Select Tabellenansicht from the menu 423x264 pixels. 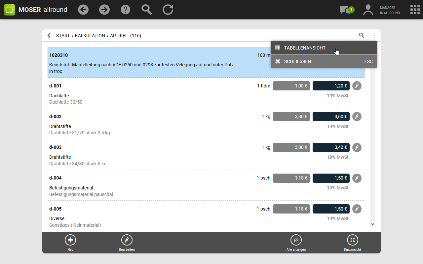[x=304, y=48]
